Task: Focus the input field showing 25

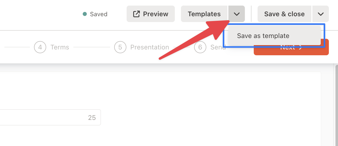Action: (x=50, y=117)
